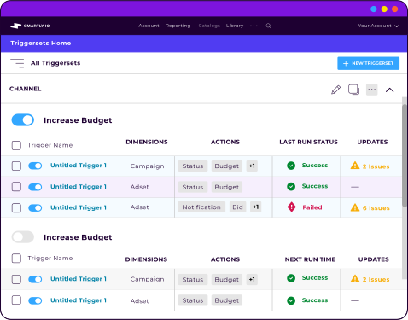Turn off the enabled Increase Budget triggerset toggle
This screenshot has height=320, width=408.
point(23,120)
